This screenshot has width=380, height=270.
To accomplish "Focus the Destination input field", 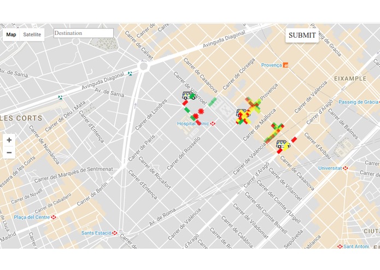I will (x=84, y=33).
